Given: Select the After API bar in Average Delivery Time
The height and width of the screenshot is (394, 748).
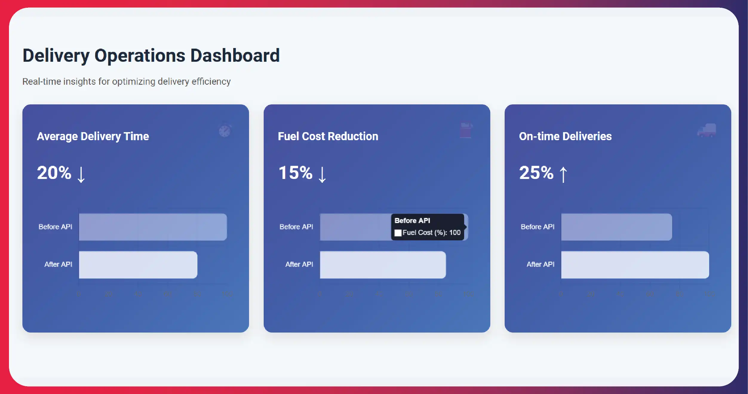Looking at the screenshot, I should click(x=138, y=265).
